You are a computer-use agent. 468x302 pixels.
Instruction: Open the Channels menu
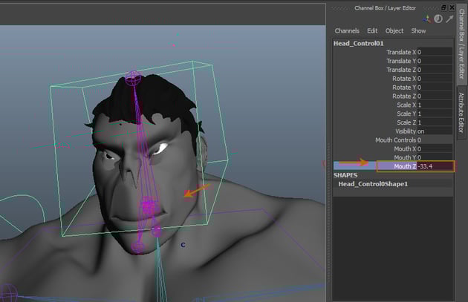click(x=347, y=31)
